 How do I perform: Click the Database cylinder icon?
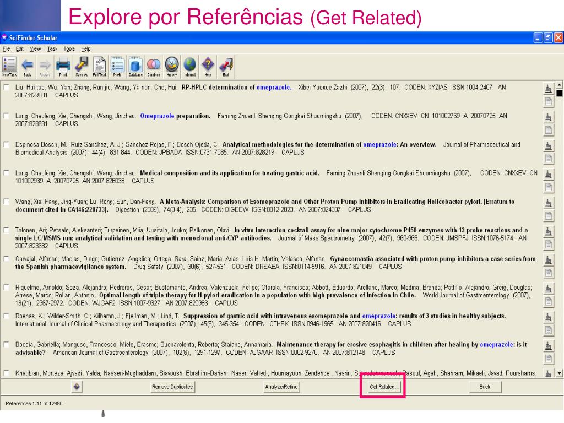135,67
